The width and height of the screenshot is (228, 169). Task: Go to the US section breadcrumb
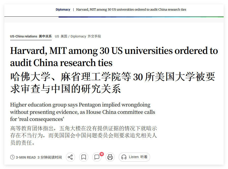point(61,36)
